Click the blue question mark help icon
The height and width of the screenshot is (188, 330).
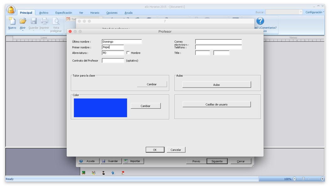(x=260, y=21)
